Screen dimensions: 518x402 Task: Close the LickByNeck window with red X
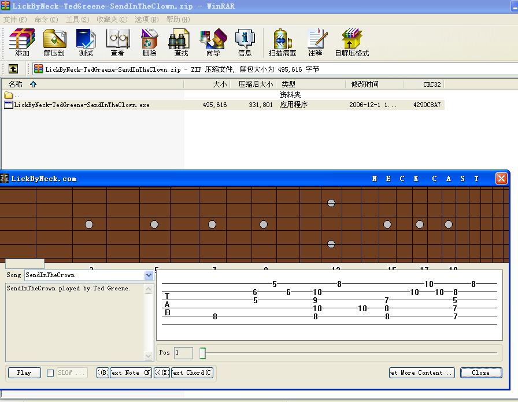coord(501,179)
